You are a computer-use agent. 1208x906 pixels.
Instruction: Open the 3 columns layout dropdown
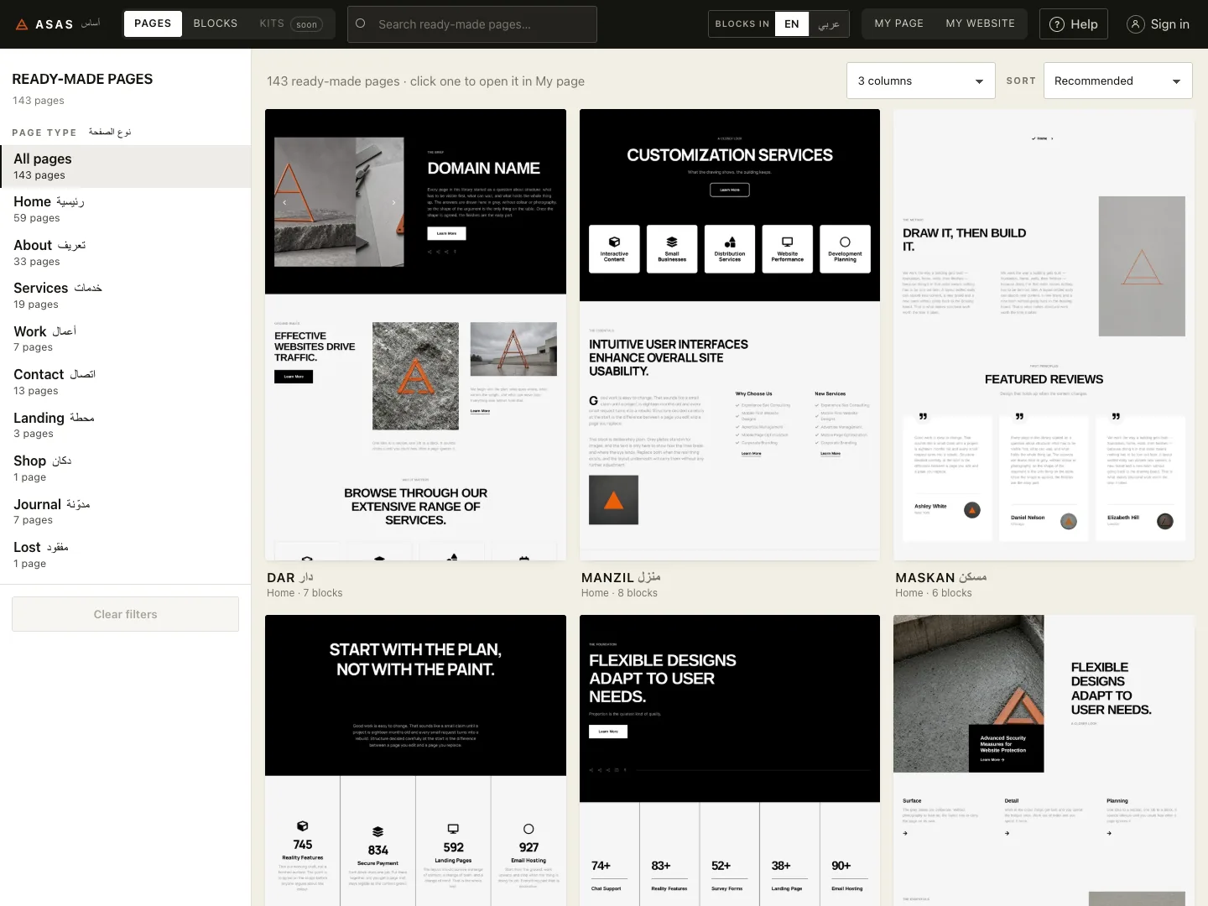click(920, 81)
